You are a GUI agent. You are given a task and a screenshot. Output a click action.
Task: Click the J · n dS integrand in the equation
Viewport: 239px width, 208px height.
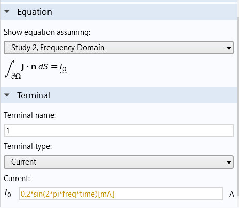35,67
